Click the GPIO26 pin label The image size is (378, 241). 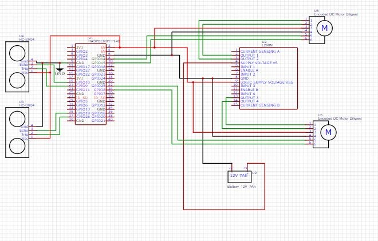pyautogui.click(x=83, y=117)
